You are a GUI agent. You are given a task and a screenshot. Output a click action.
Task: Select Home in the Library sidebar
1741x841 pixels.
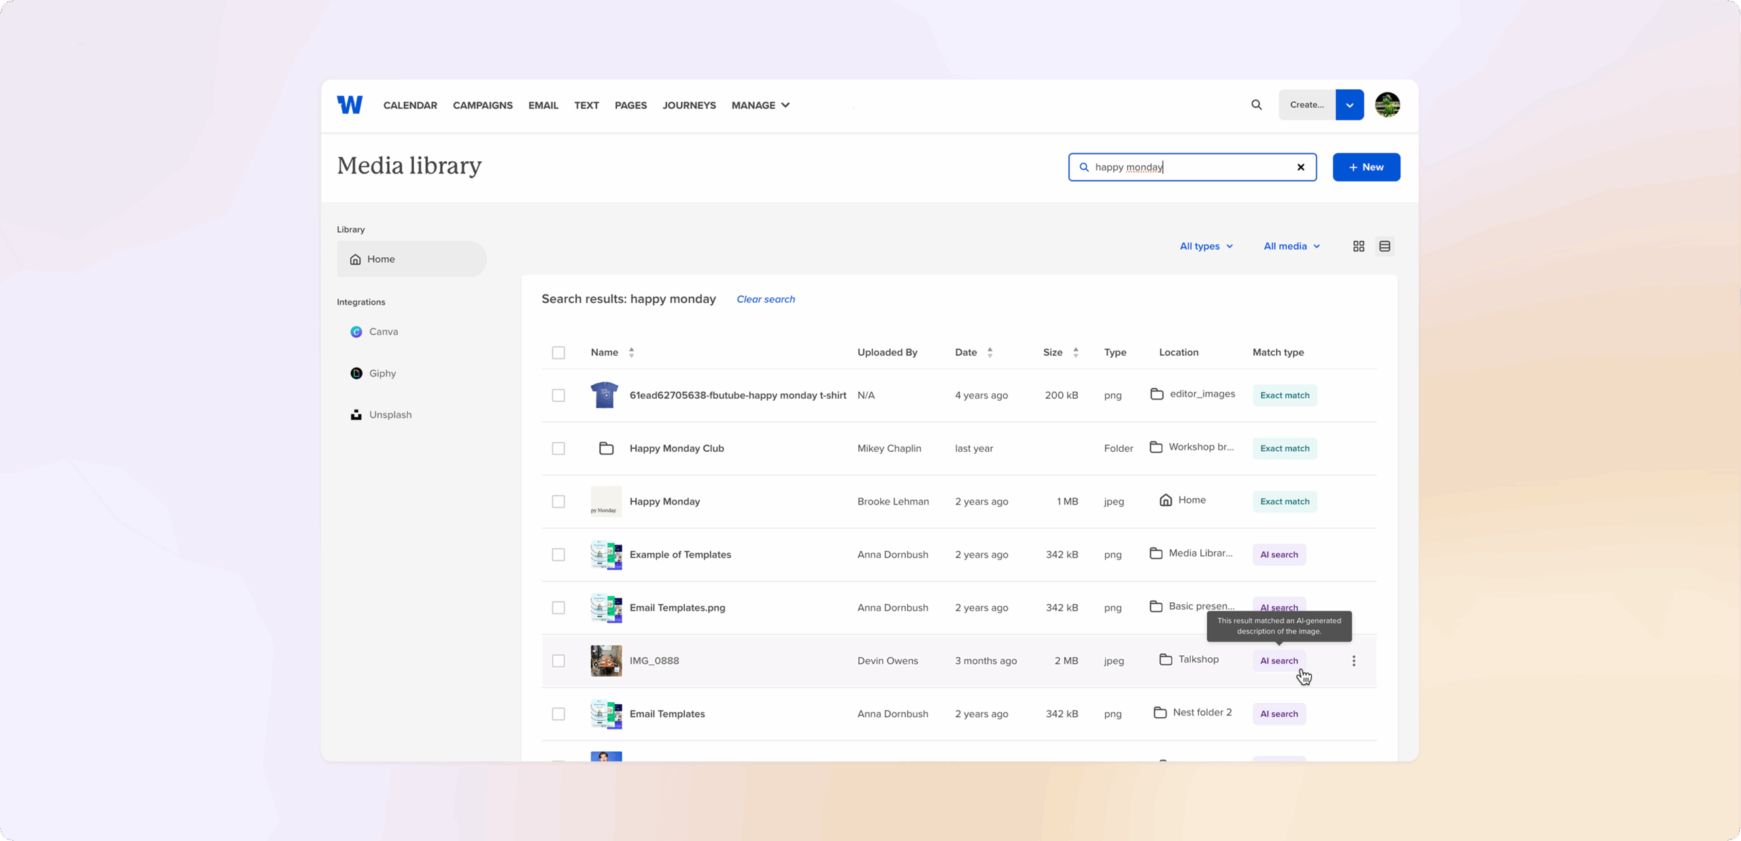pos(411,259)
